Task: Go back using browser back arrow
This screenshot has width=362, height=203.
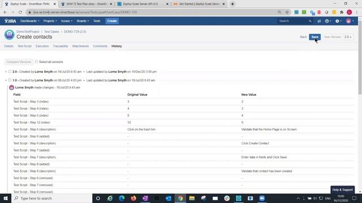Action: pos(5,12)
